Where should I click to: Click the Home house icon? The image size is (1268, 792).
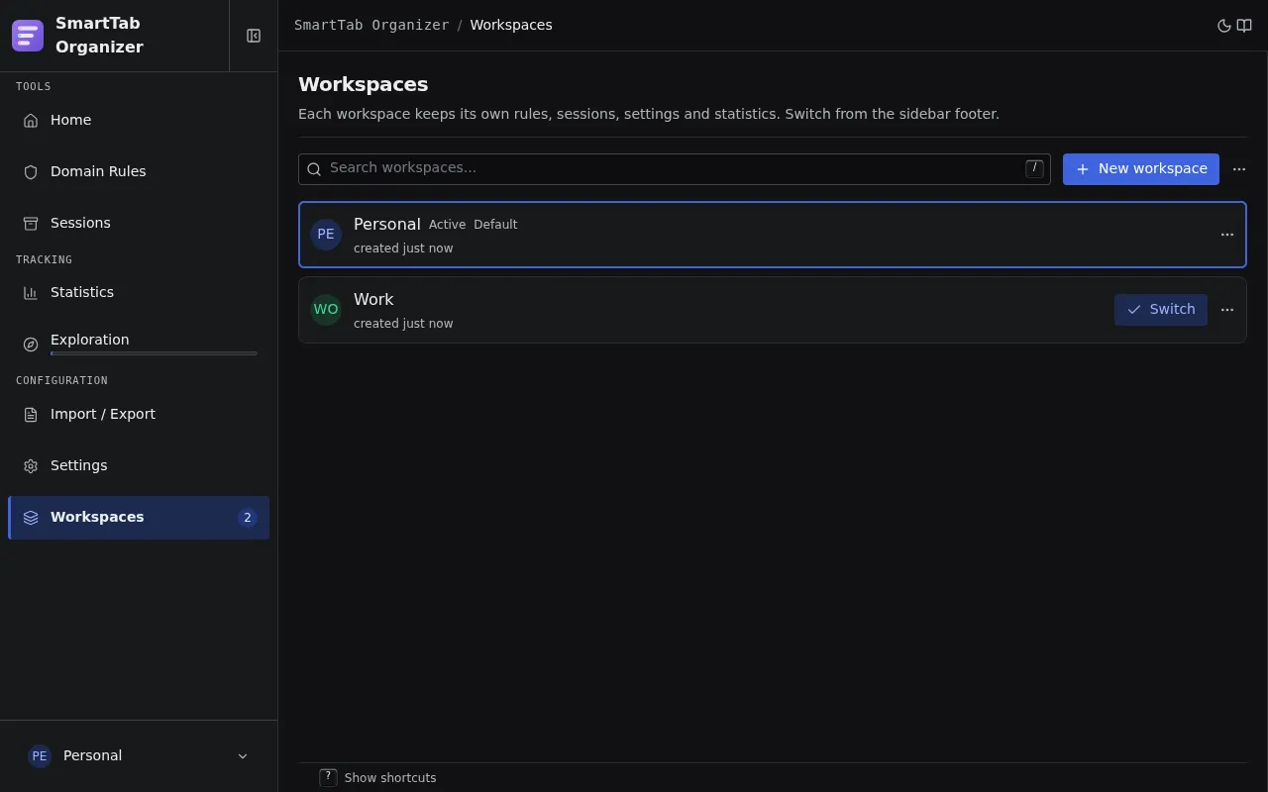tap(31, 121)
